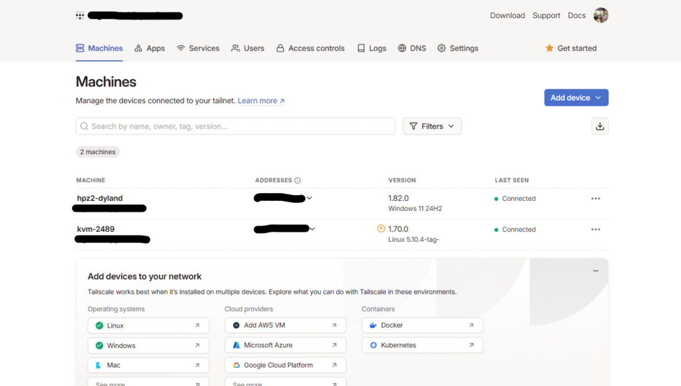This screenshot has width=681, height=386.
Task: Open the more options menu for hpz2-dyland
Action: [x=595, y=199]
